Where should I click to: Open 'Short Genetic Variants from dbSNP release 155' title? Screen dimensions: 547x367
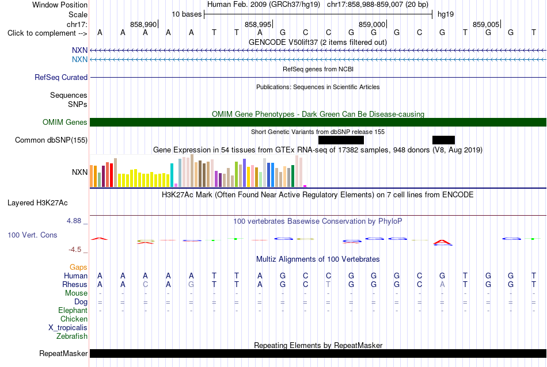(x=318, y=132)
